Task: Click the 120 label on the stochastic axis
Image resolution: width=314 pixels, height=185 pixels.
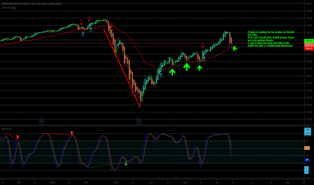Action: pos(307,126)
